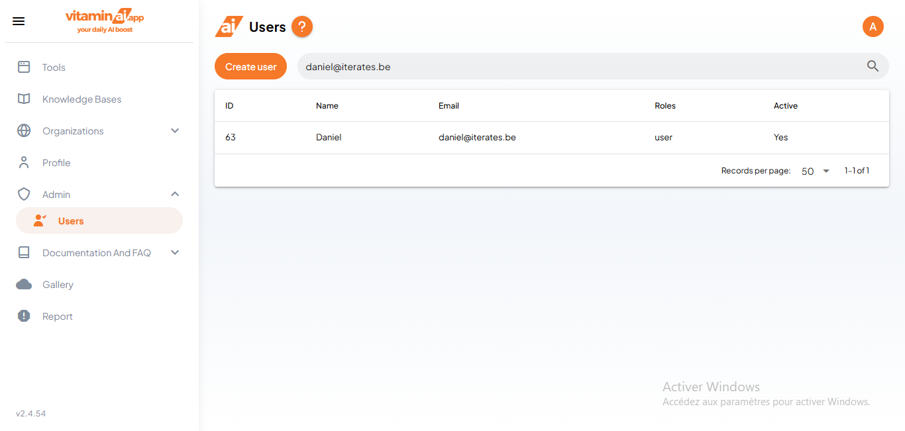Click the Organizations globe icon
Screen dimensions: 905x431
point(24,130)
